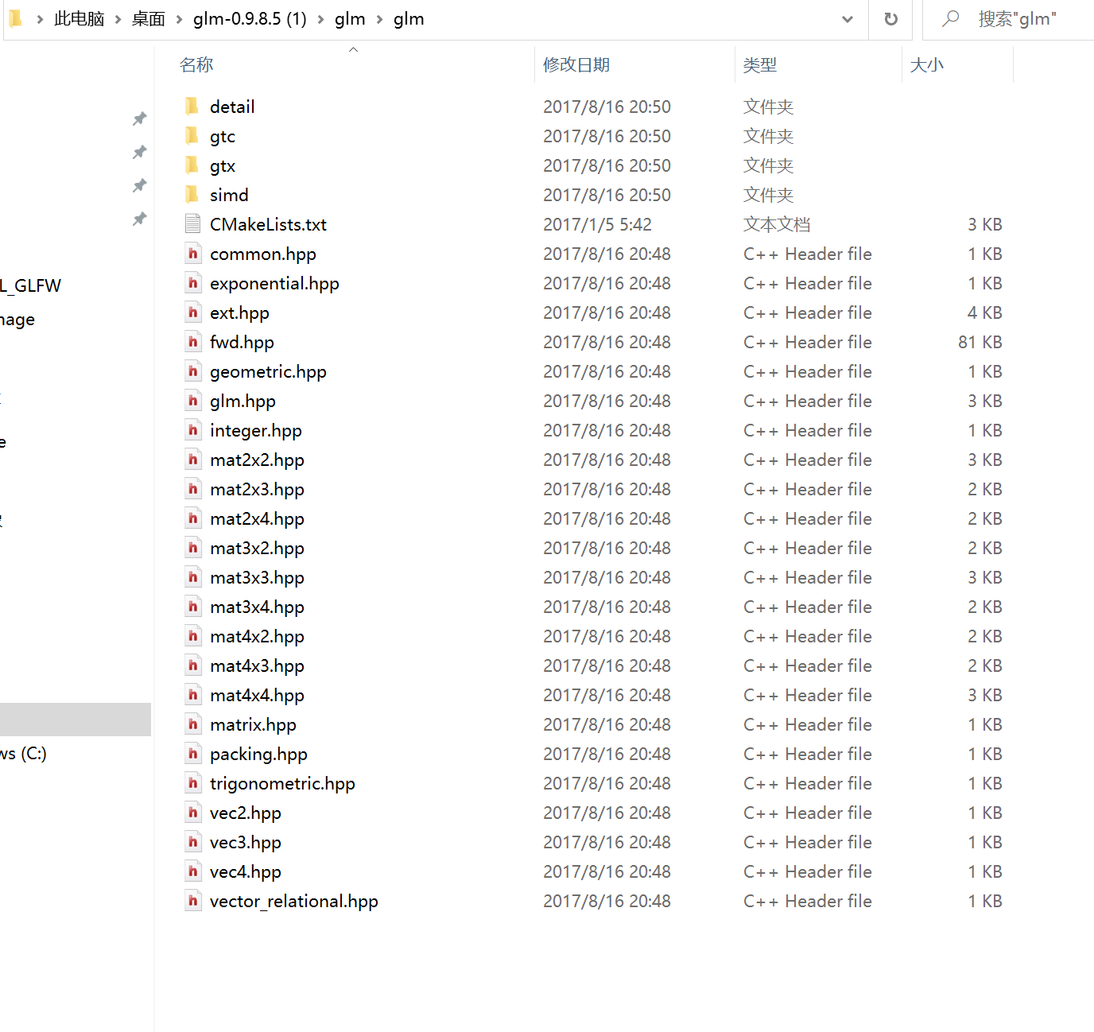Select the mat4x2.hpp file name
Viewport: 1094px width, 1032px height.
coord(257,636)
